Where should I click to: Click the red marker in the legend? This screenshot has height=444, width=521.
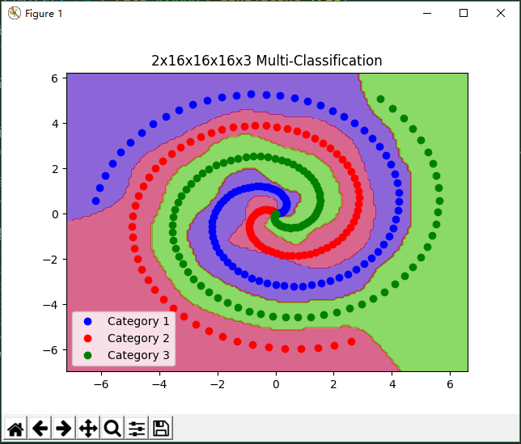87,338
